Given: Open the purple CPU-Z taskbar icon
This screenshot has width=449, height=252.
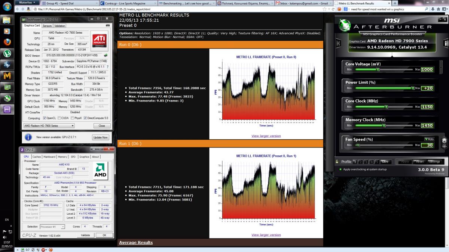Looking at the screenshot, I should pos(7,109).
